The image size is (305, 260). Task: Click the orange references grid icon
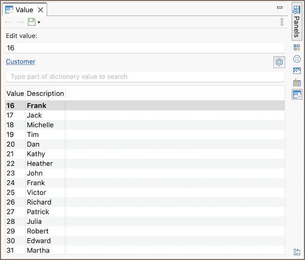[x=297, y=83]
